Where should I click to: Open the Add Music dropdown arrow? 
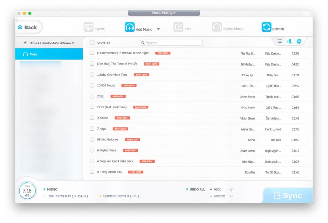tap(158, 29)
